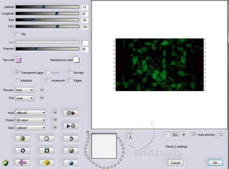Click the 50% zoom level button

(x=175, y=135)
